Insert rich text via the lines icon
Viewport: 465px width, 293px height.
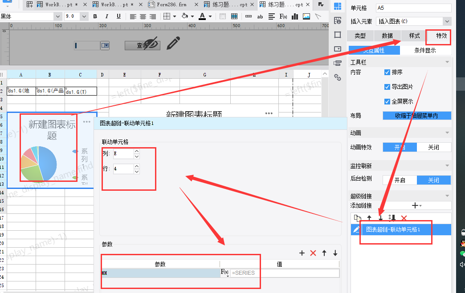point(272,16)
